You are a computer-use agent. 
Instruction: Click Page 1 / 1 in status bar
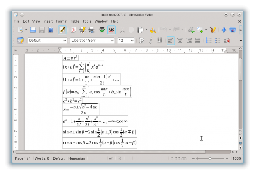click(x=23, y=158)
